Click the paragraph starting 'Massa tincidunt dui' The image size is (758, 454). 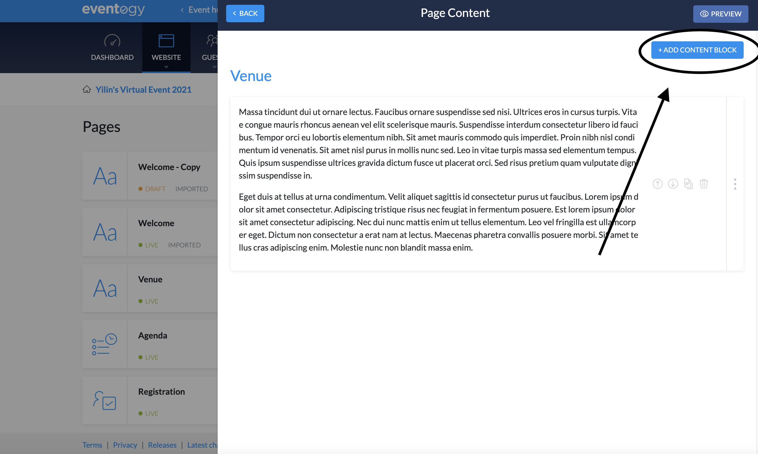[x=439, y=144]
